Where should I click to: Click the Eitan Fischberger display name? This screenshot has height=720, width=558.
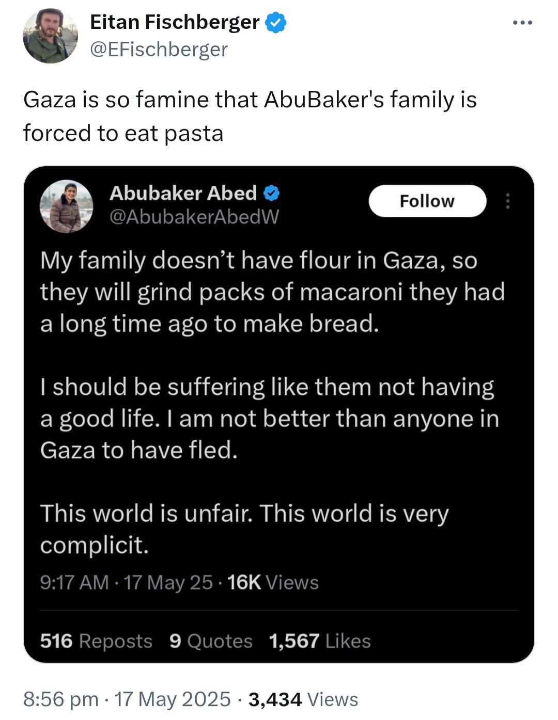175,22
